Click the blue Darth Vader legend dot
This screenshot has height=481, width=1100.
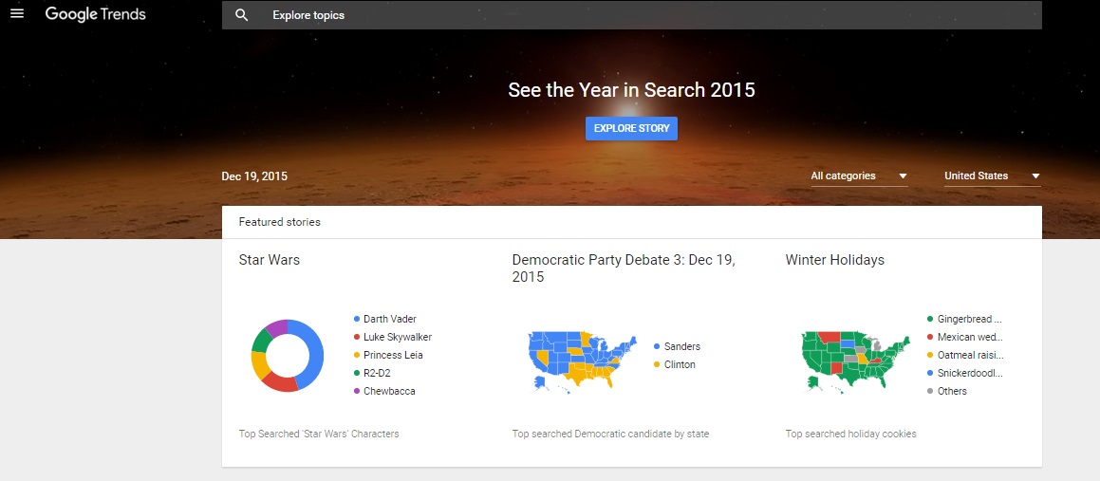(356, 320)
